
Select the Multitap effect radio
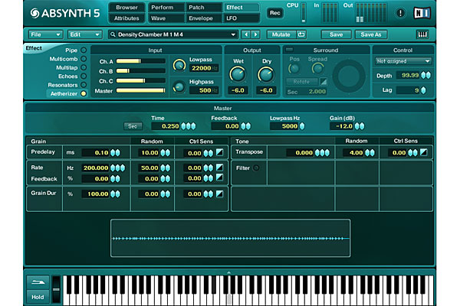(x=84, y=67)
